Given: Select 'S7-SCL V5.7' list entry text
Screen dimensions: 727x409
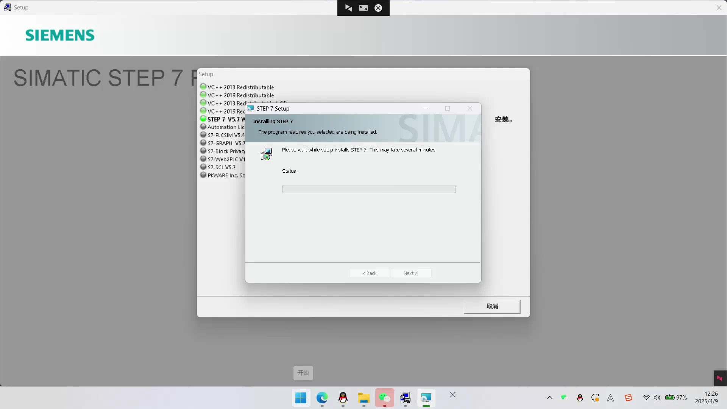Looking at the screenshot, I should coord(222,167).
